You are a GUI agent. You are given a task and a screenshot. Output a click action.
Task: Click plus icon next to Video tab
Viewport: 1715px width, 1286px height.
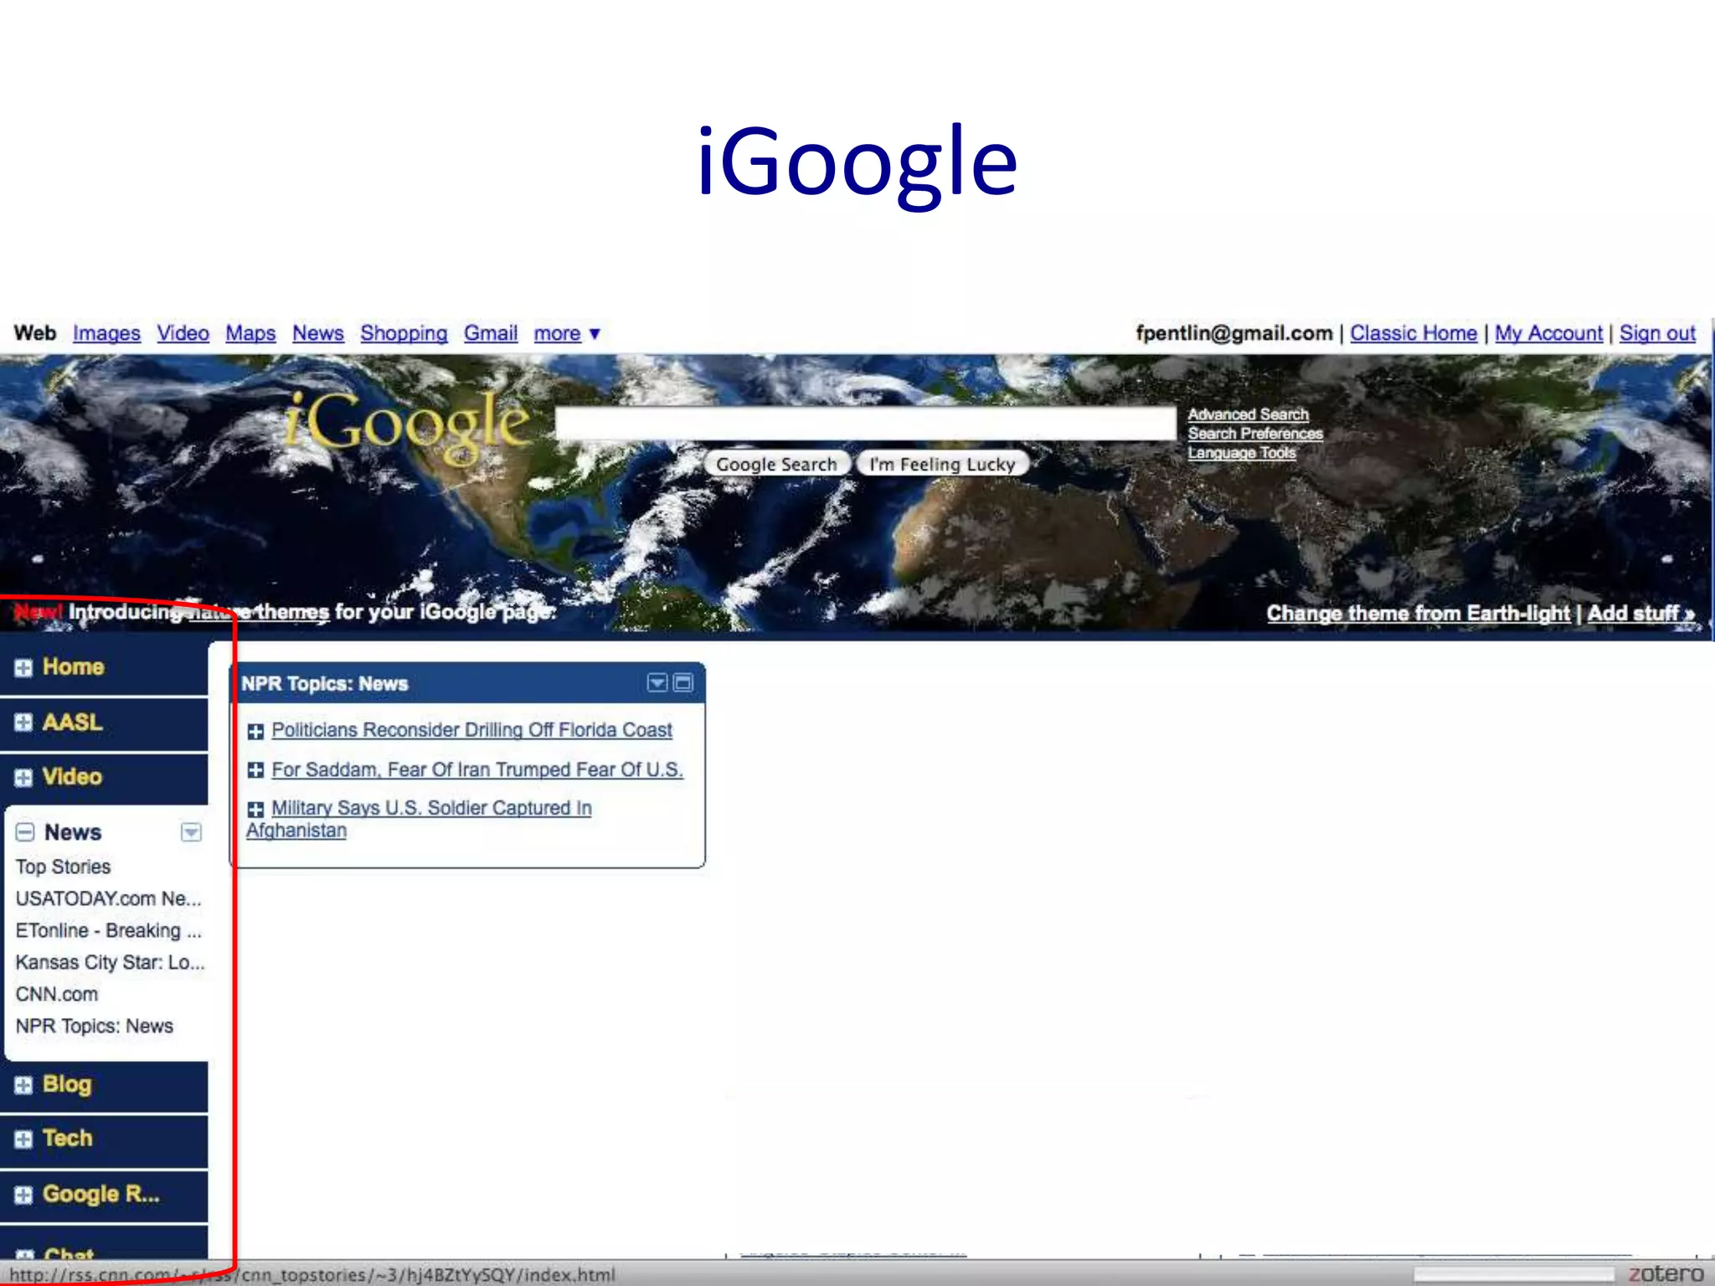23,777
